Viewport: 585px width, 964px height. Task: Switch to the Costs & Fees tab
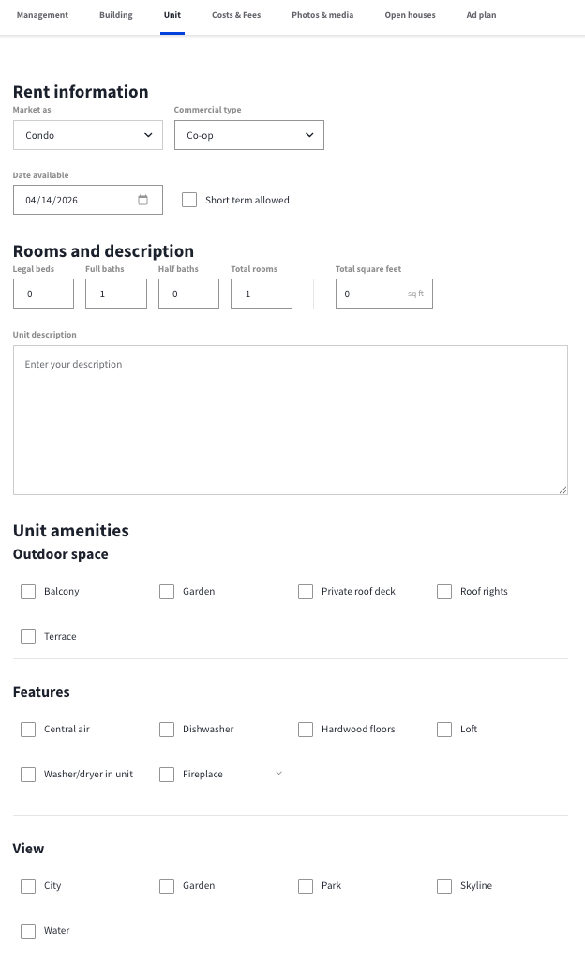coord(236,15)
